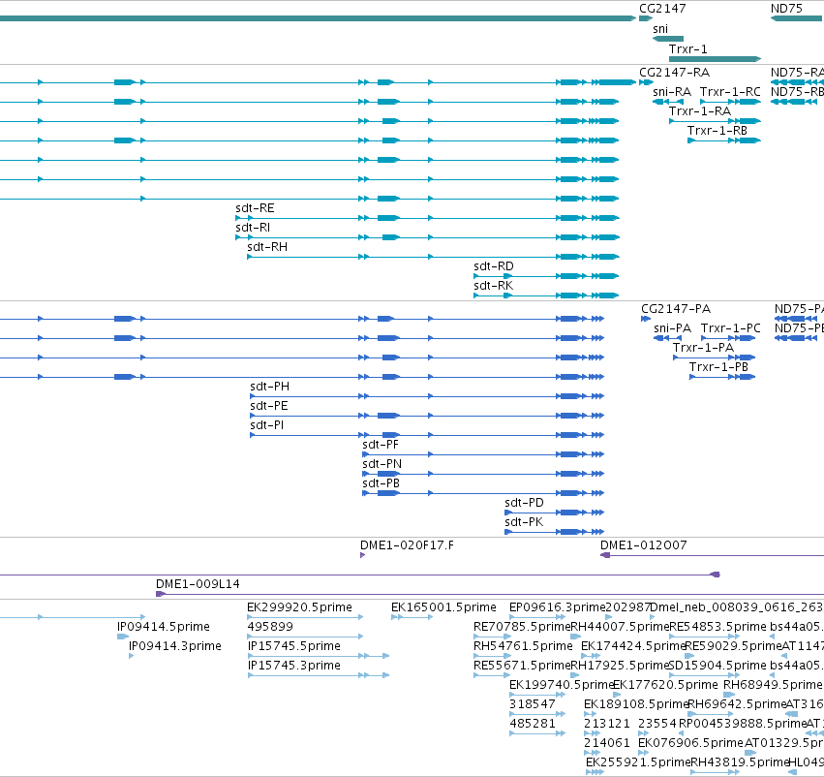The height and width of the screenshot is (777, 824).
Task: Click the sni-RA transcript label
Action: click(672, 92)
